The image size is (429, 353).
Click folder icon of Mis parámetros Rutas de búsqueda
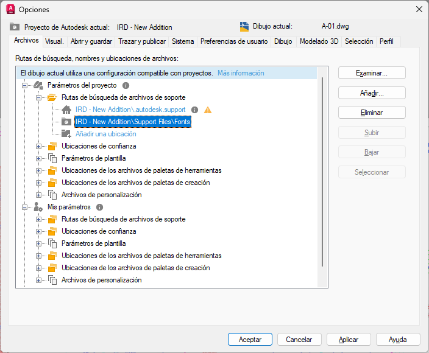tap(52, 219)
